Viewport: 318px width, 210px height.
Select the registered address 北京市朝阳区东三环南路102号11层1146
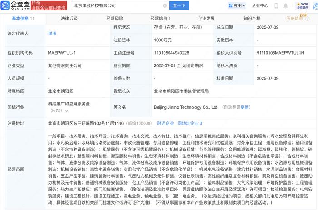[x=85, y=123]
